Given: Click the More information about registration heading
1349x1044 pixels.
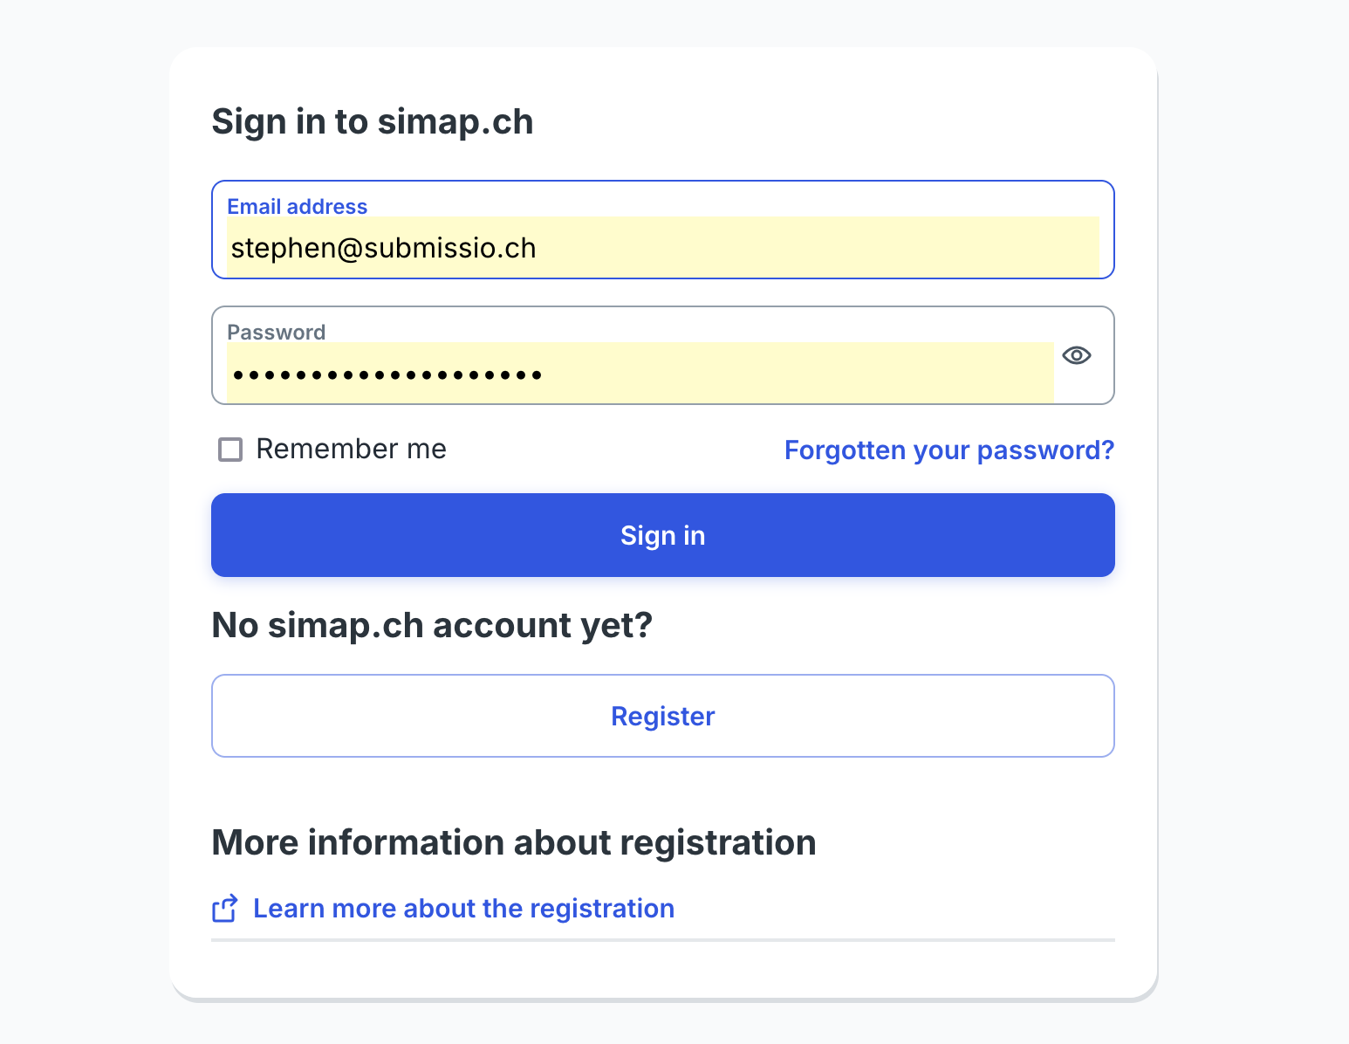Looking at the screenshot, I should (x=513, y=843).
